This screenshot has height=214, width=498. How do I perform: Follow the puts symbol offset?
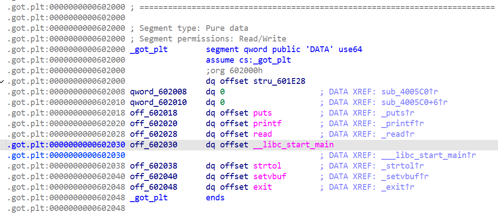(x=263, y=113)
